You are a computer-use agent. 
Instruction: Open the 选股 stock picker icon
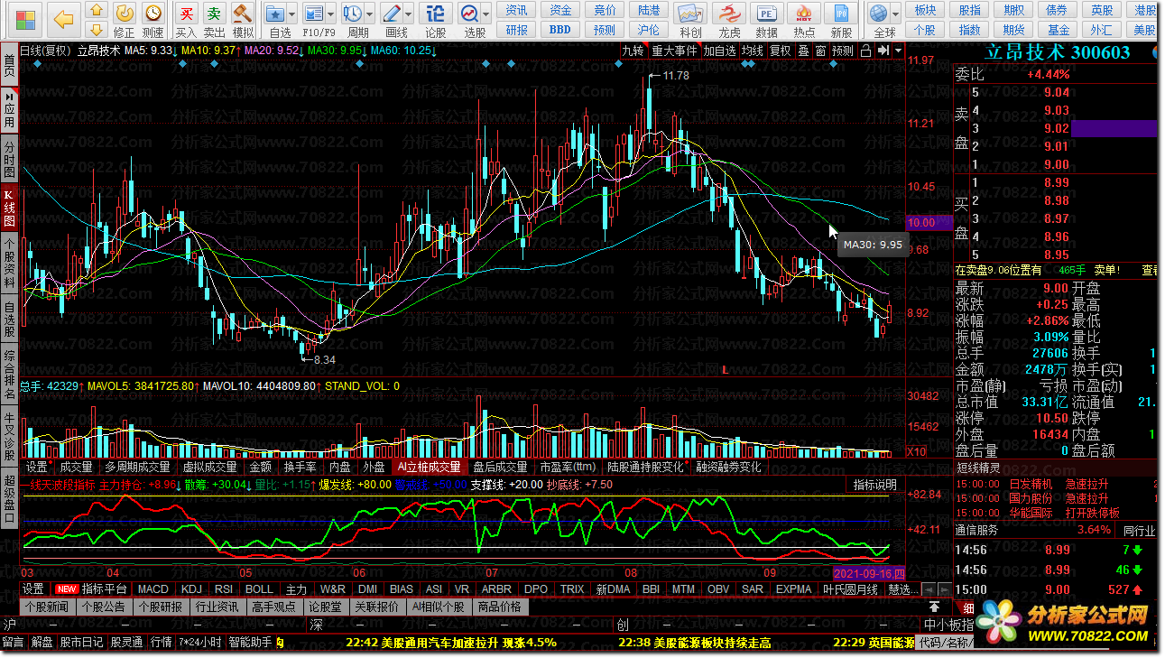pyautogui.click(x=470, y=20)
